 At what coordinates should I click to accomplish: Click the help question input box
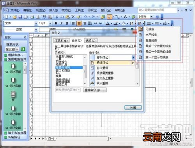(x=157, y=10)
